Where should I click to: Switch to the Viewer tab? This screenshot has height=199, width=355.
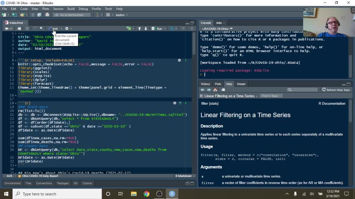(x=241, y=84)
